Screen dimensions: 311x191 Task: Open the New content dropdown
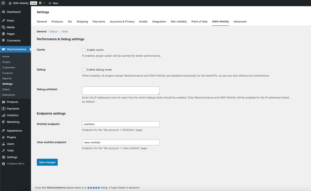pos(53,3)
